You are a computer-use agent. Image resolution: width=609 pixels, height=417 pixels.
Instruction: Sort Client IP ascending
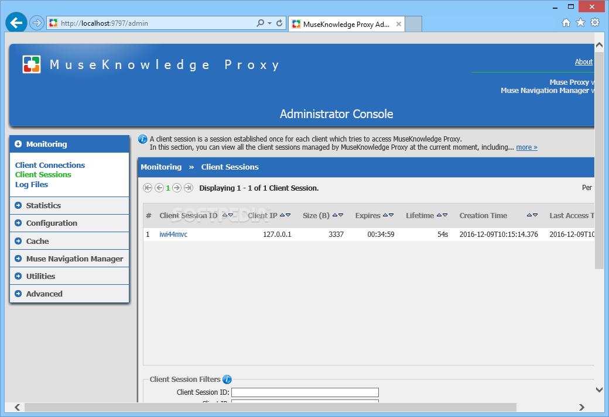click(282, 215)
